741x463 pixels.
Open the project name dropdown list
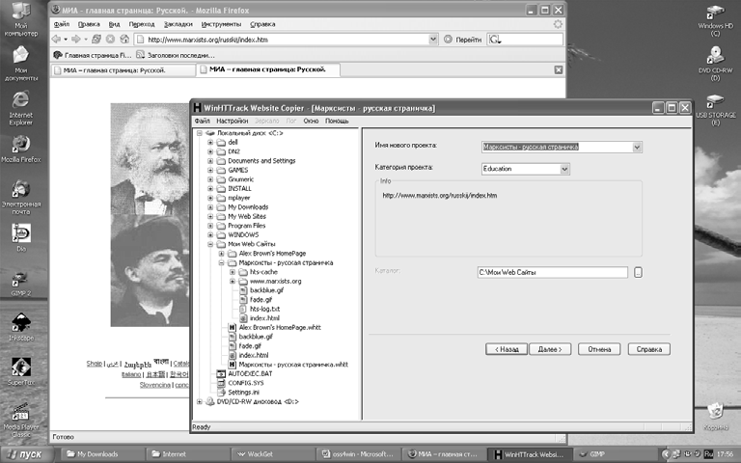click(x=637, y=147)
